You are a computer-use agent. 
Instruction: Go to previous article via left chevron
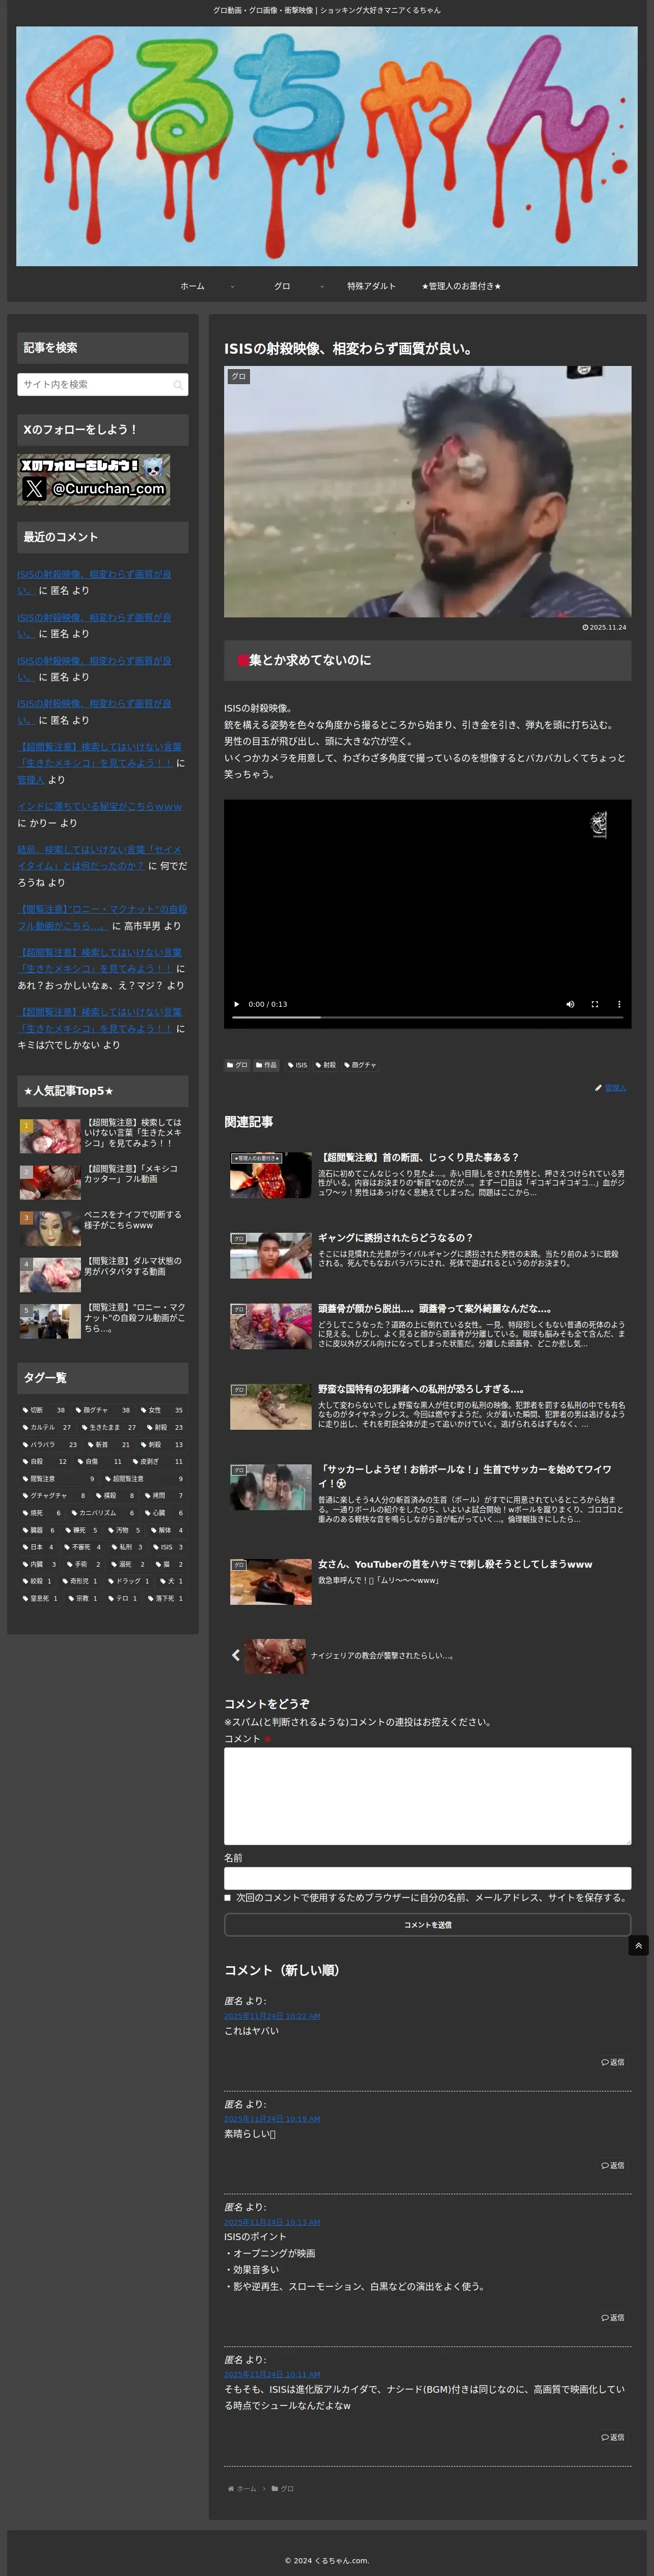[236, 1655]
